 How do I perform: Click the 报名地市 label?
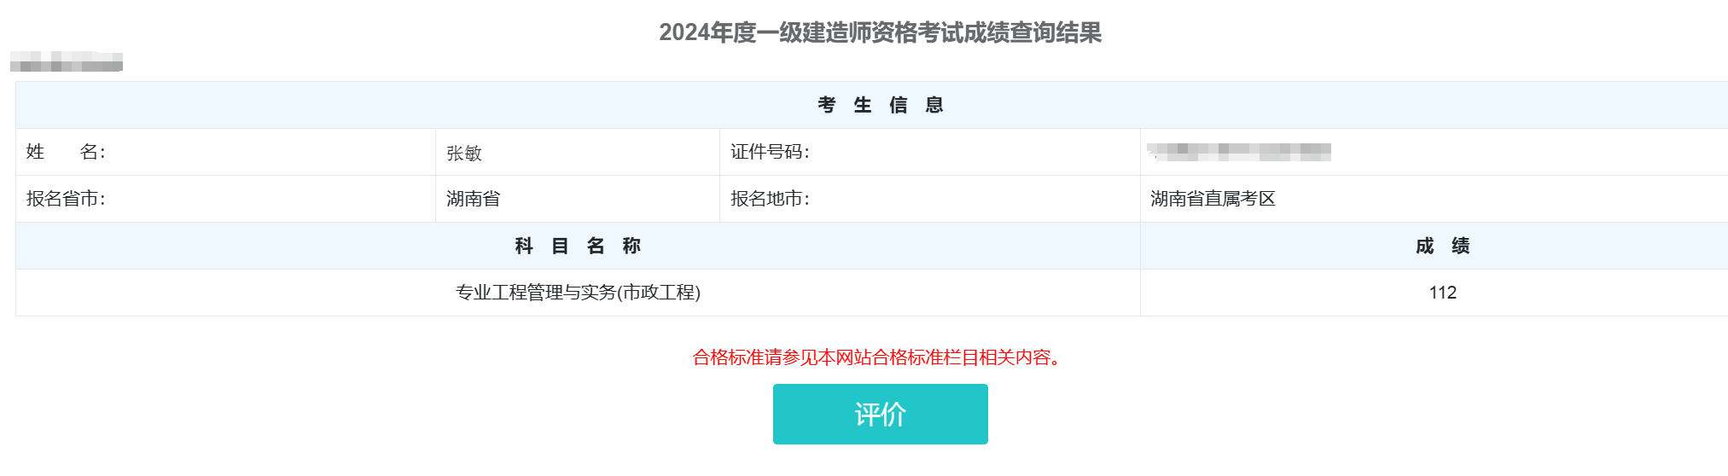(770, 199)
